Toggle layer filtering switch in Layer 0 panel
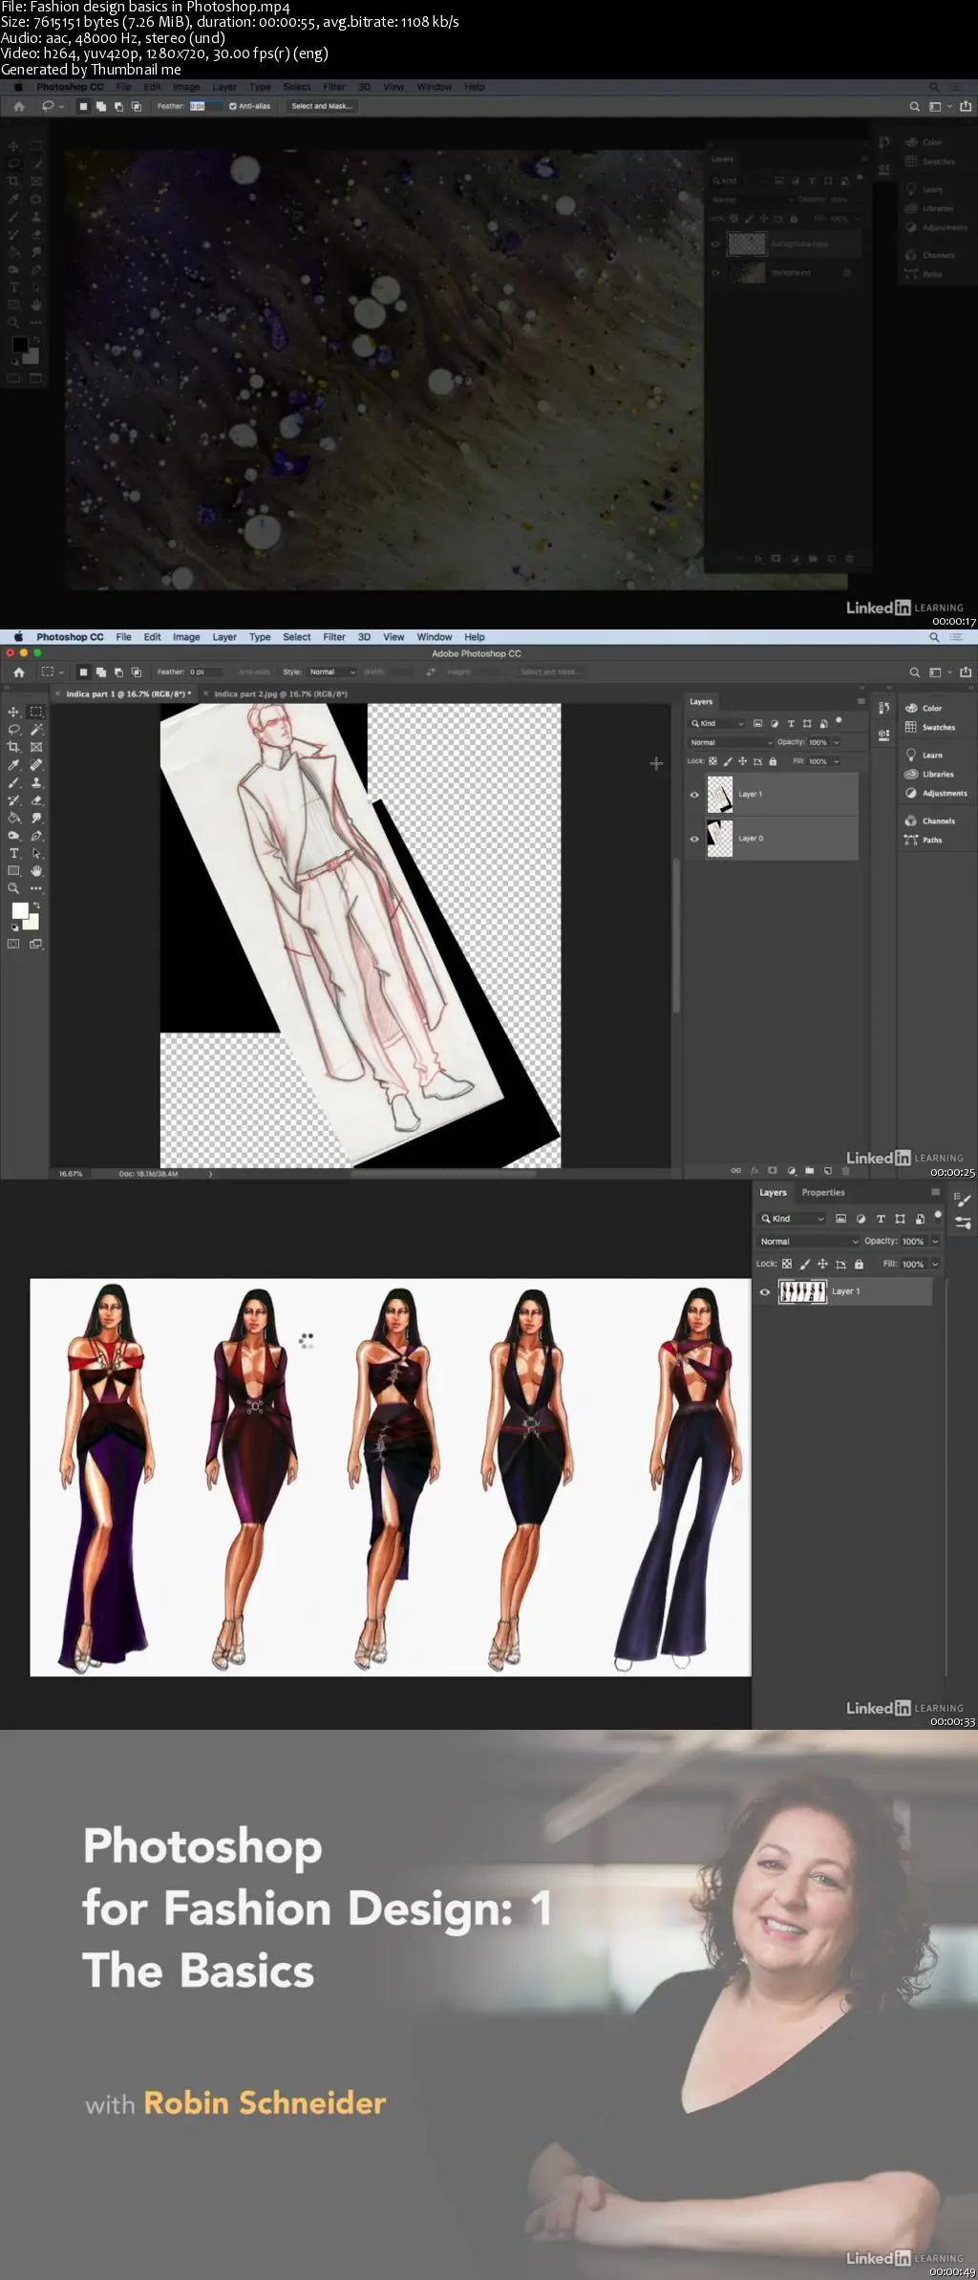 pos(839,721)
